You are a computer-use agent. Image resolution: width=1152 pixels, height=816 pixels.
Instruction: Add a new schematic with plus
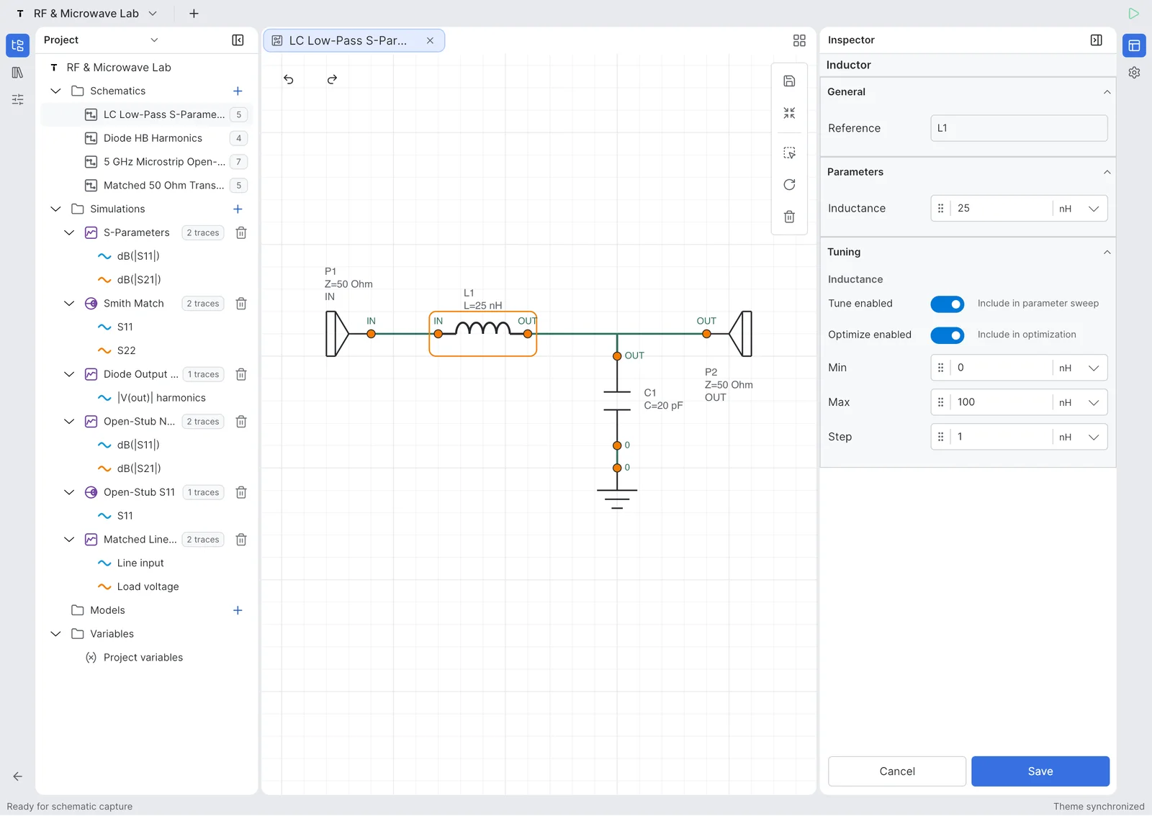(x=238, y=91)
